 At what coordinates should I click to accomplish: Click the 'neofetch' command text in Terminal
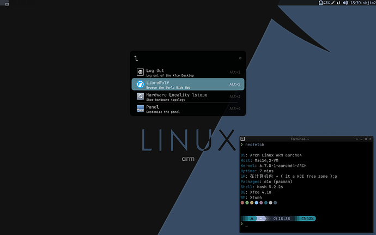coord(254,144)
